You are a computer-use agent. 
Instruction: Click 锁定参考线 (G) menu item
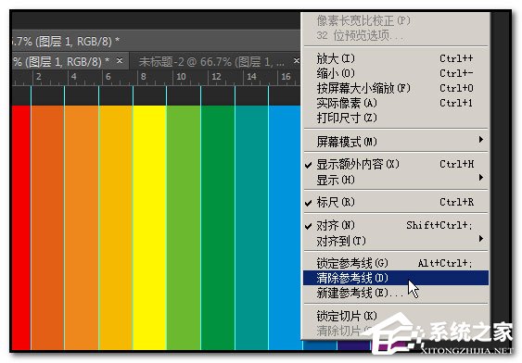pos(396,263)
